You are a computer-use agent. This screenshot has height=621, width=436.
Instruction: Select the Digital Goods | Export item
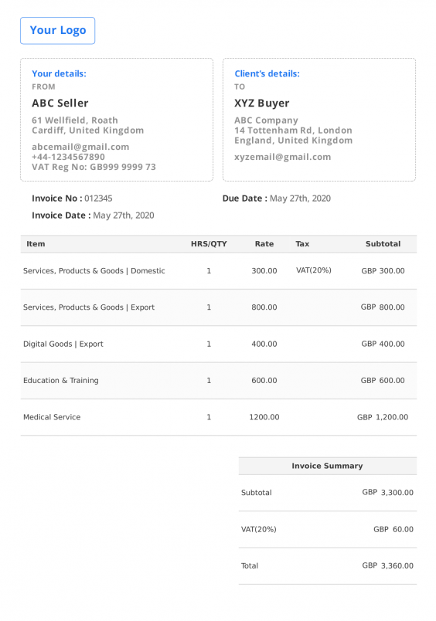pos(63,344)
